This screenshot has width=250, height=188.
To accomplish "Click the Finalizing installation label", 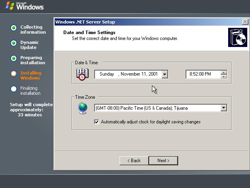I will coord(30,90).
